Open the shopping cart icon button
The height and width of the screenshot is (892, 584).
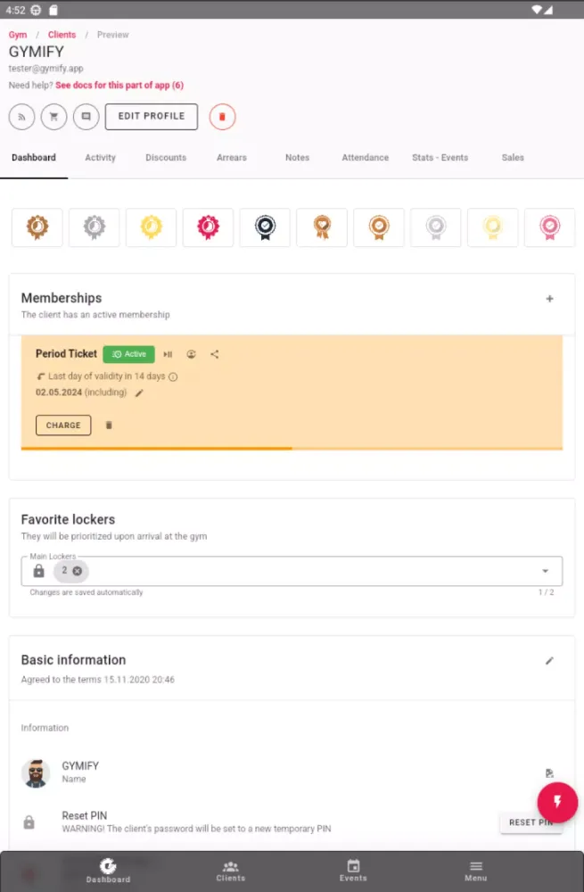coord(54,117)
